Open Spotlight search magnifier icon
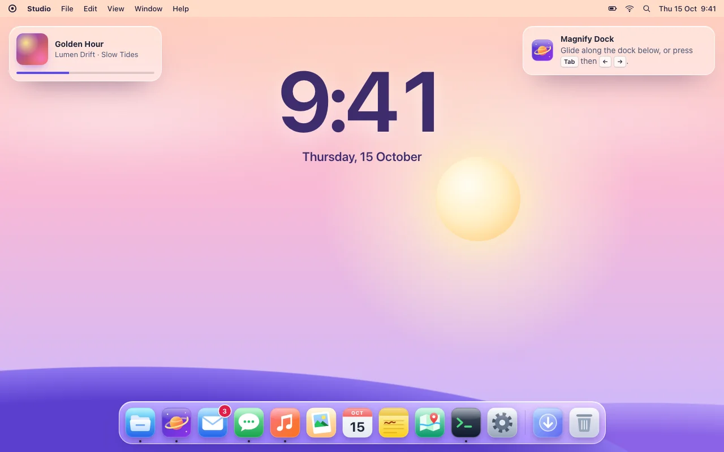The image size is (724, 452). coord(647,8)
